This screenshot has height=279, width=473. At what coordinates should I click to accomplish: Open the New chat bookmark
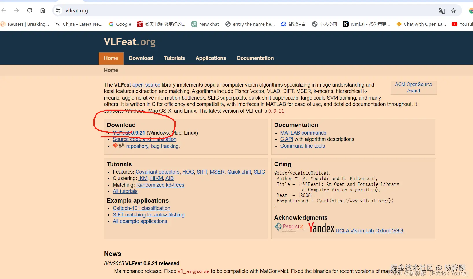tap(205, 24)
